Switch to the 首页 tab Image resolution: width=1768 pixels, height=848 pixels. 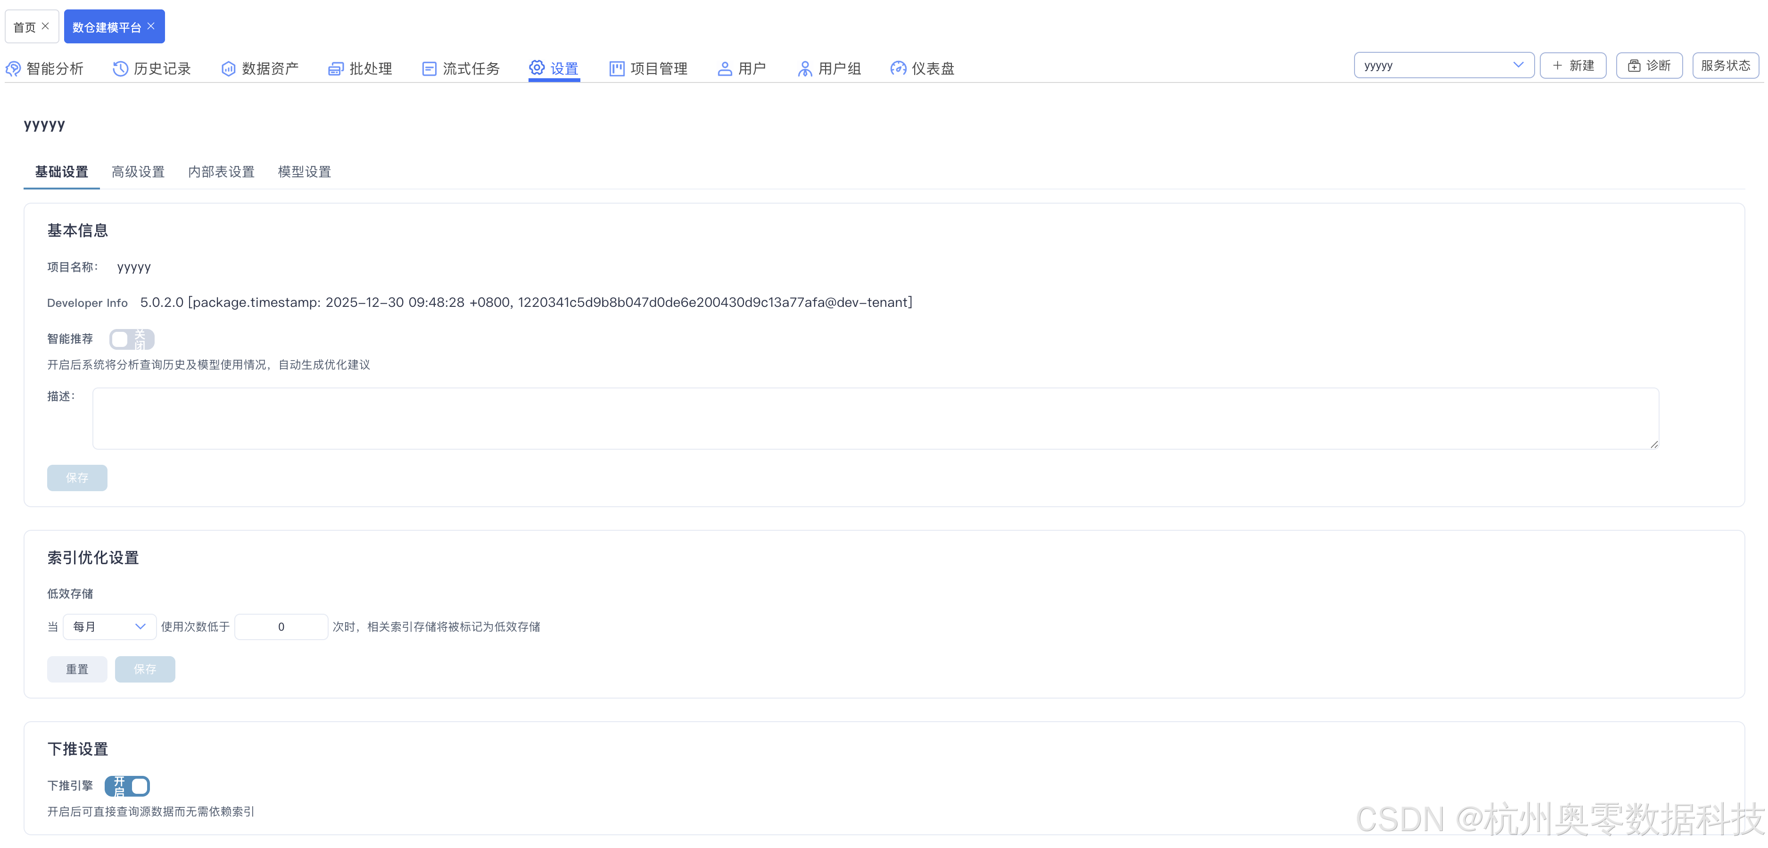coord(25,27)
